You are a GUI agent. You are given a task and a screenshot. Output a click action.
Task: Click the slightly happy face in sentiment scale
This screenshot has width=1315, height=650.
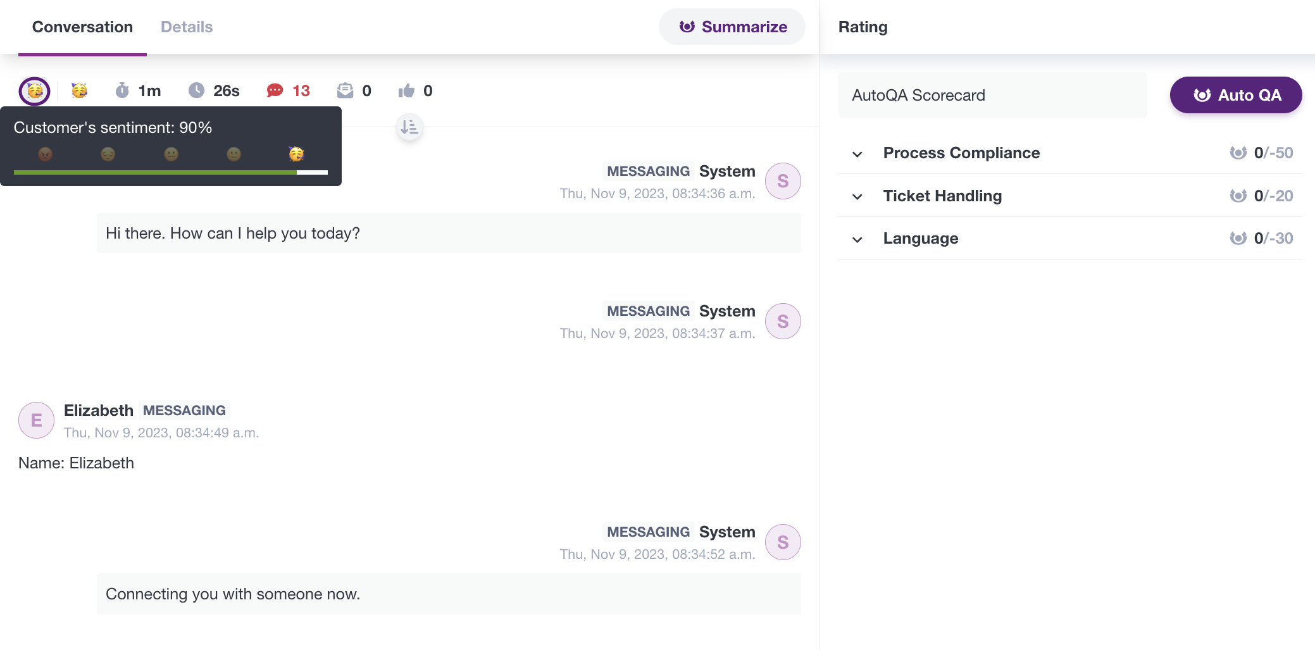234,154
